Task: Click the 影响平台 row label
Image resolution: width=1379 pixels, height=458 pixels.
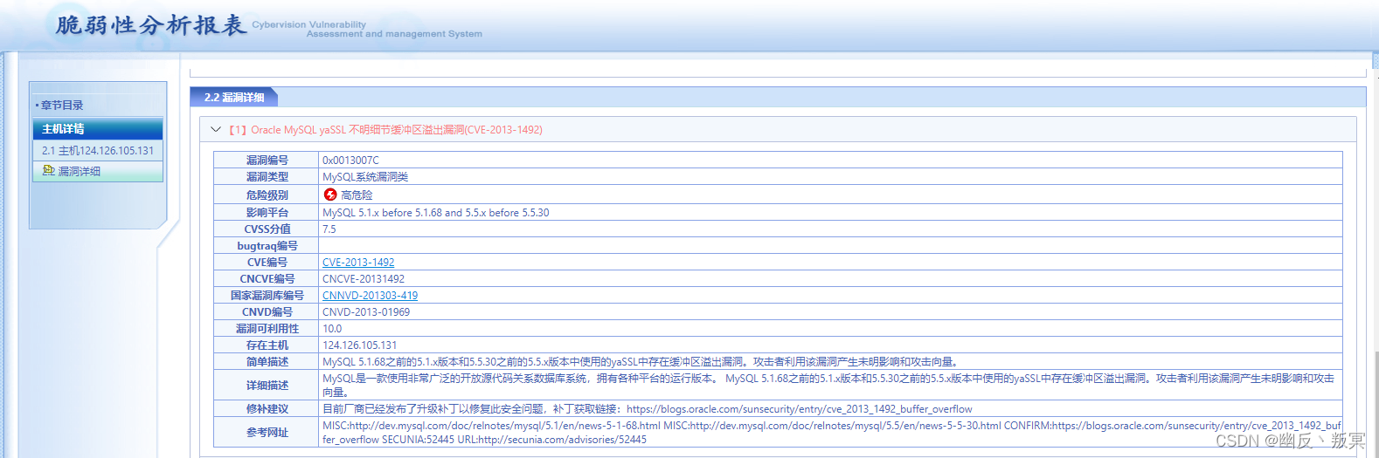Action: (267, 213)
